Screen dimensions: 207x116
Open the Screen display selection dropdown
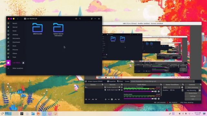point(162,82)
